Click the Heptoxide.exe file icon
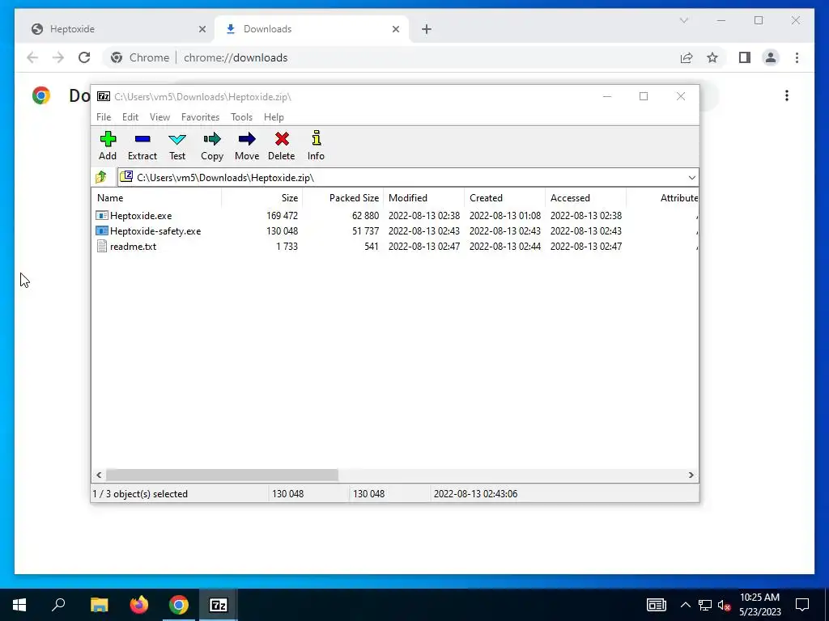Screen dimensions: 829x621 pyautogui.click(x=102, y=215)
